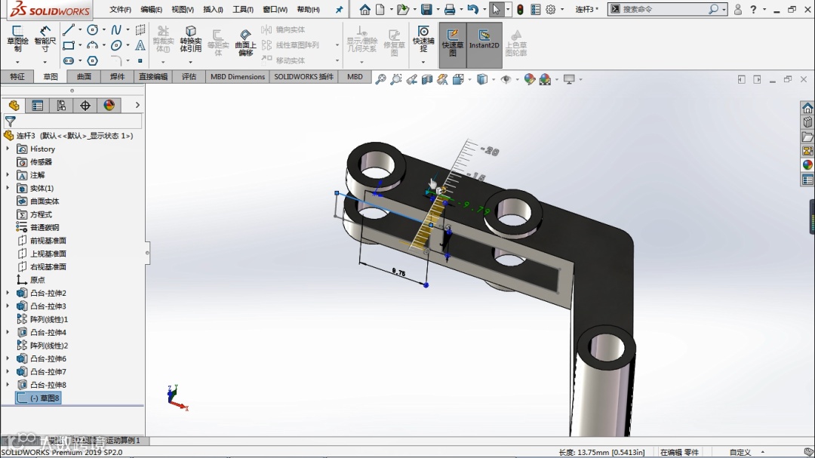
Task: Select the Corner Rectangle tool
Action: pyautogui.click(x=68, y=46)
